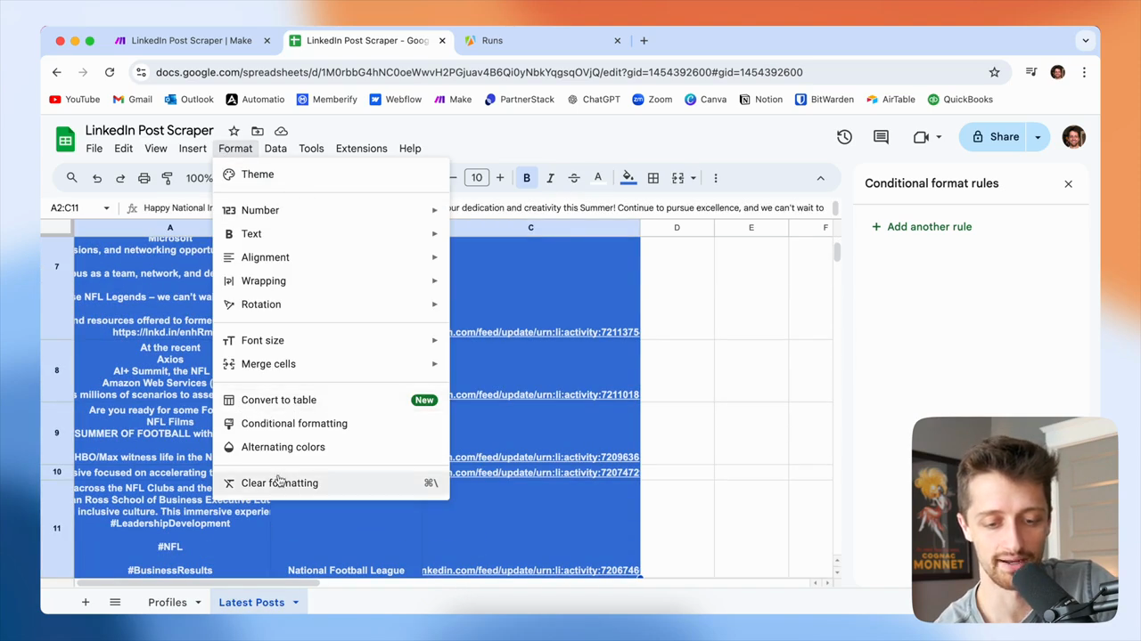The width and height of the screenshot is (1141, 641).
Task: Expand the Number submenu
Action: tap(332, 210)
